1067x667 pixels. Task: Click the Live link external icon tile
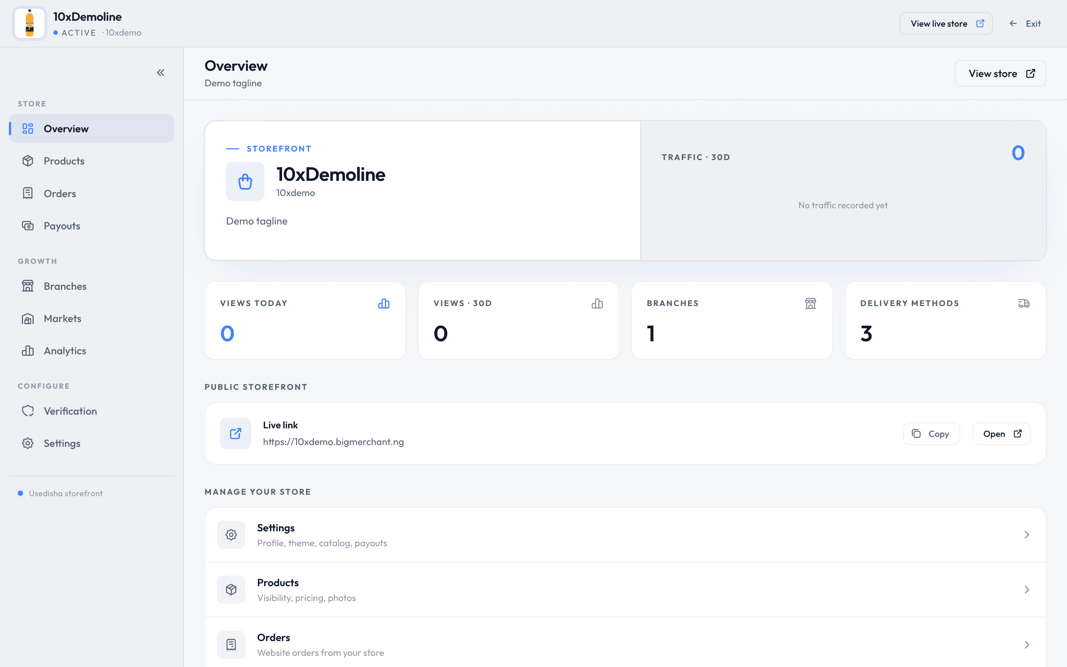pyautogui.click(x=236, y=433)
